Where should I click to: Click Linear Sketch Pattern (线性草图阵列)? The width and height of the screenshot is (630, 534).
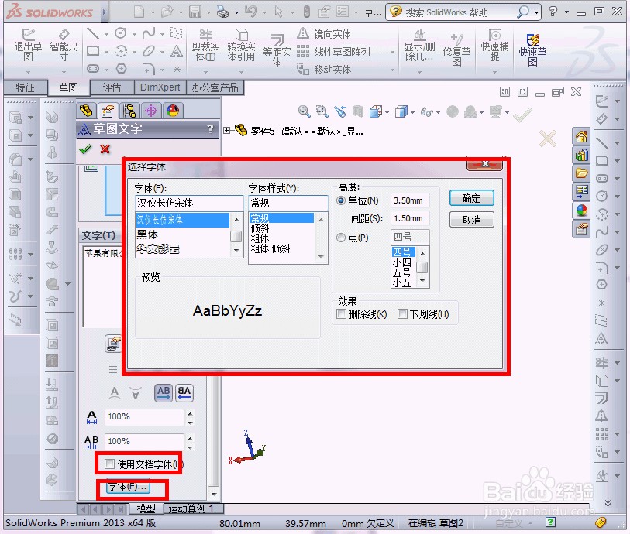[x=333, y=52]
